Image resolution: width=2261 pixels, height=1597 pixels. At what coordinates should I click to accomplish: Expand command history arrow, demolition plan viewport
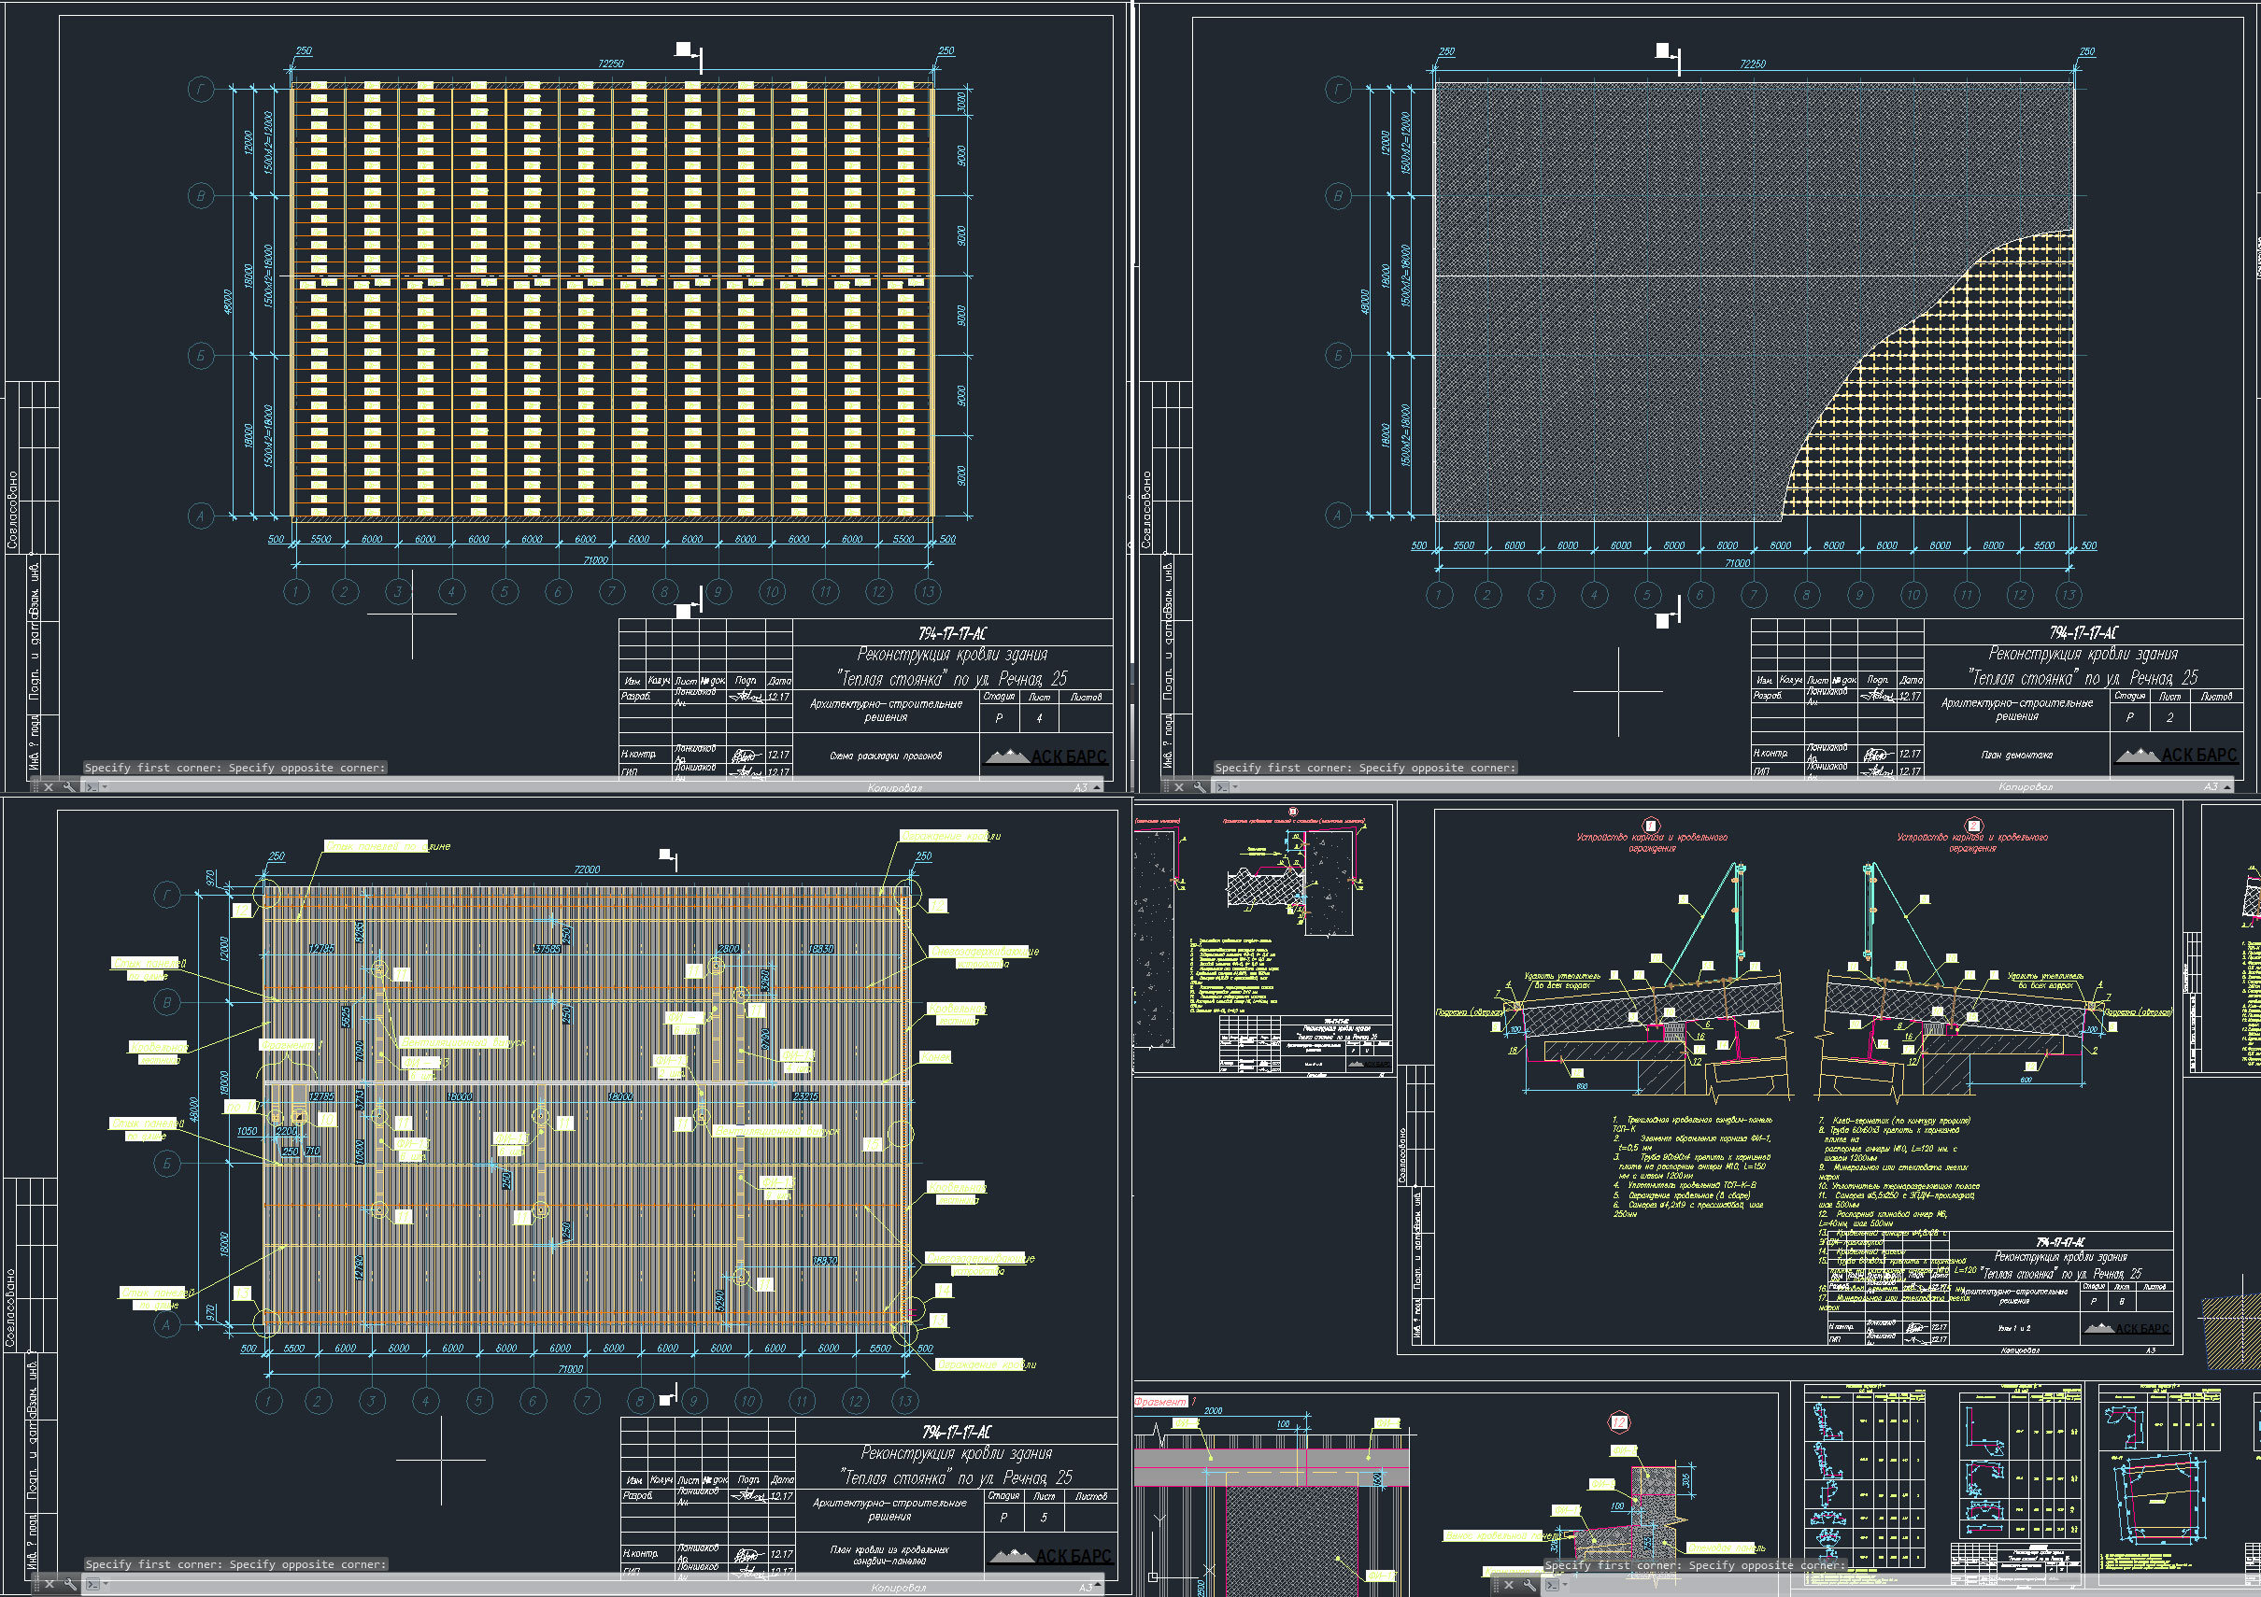[2226, 786]
